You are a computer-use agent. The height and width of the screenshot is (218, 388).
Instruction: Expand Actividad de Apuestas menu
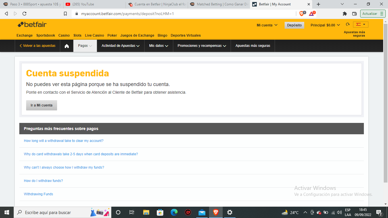coord(121,46)
